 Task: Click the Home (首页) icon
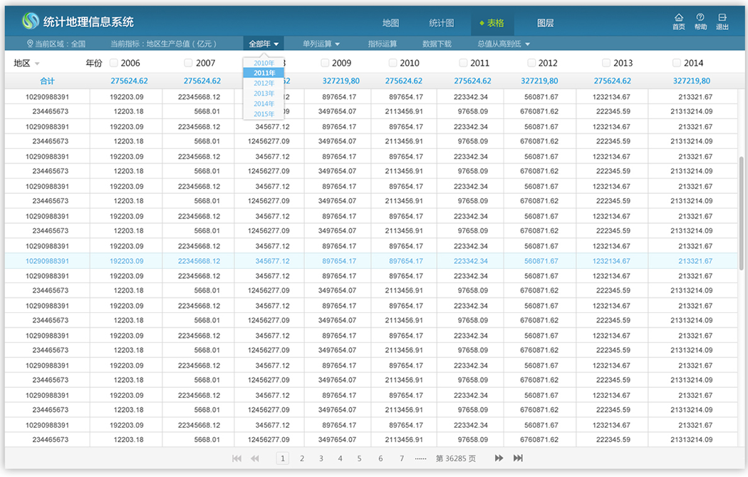(x=678, y=19)
